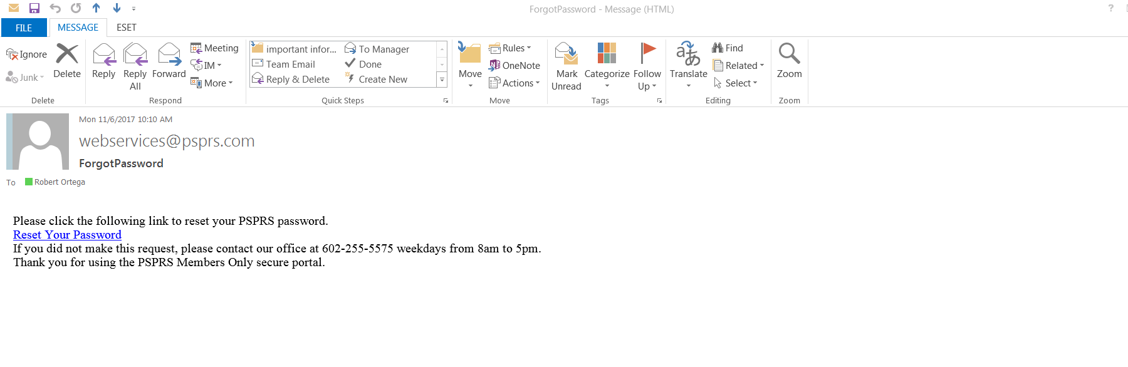This screenshot has height=367, width=1128.
Task: Click the sender's profile picture
Action: click(x=38, y=142)
